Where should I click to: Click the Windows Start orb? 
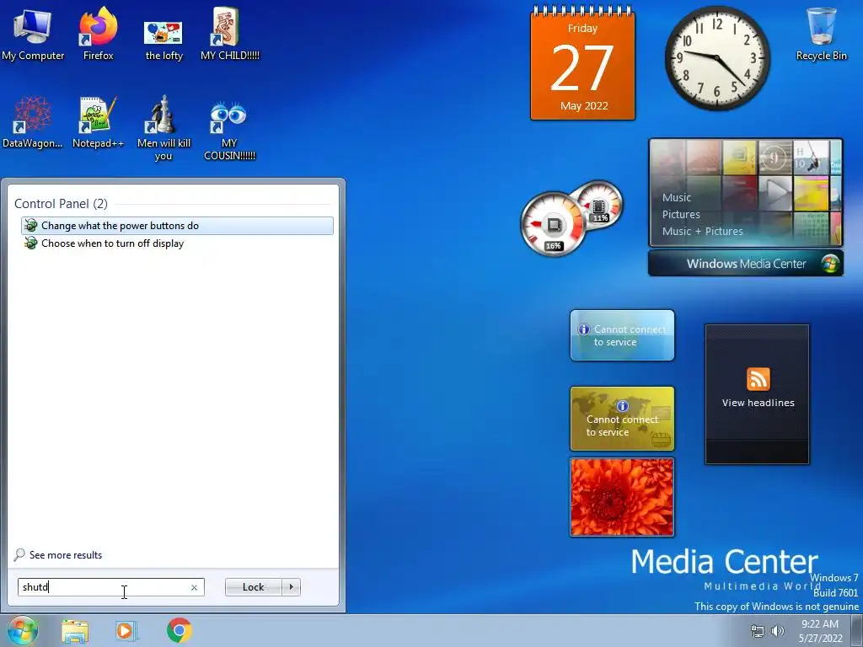pos(22,631)
